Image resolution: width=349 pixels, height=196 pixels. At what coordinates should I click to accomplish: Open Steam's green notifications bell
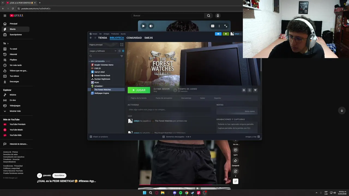tap(226, 34)
